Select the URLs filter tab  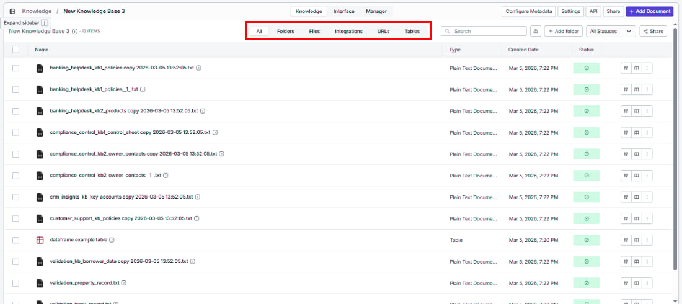click(383, 32)
